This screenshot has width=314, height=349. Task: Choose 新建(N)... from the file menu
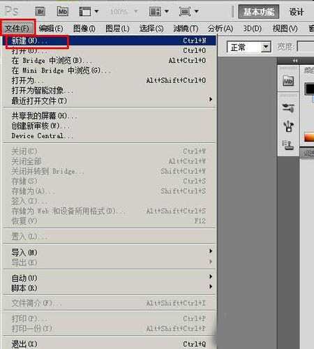[x=109, y=40]
